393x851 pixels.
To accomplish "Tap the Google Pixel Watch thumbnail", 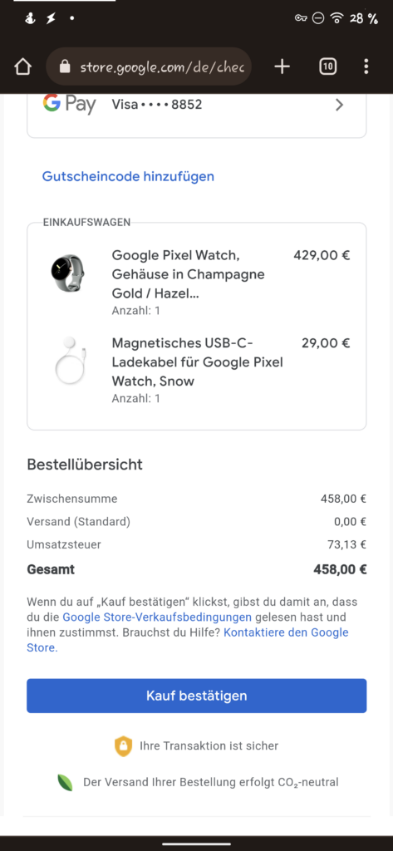I will pos(68,273).
